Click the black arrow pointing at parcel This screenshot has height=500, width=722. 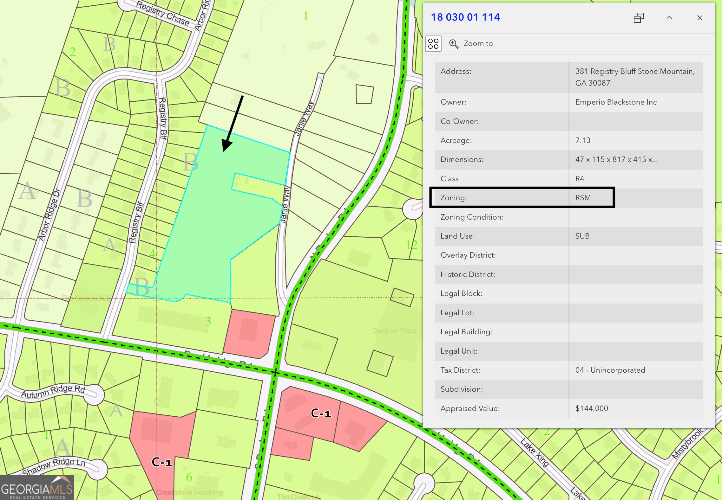click(x=233, y=124)
